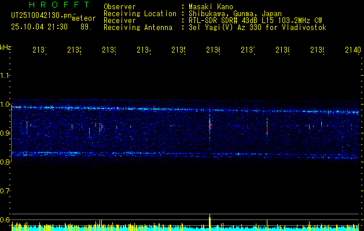Click the 0.6 kHz frequency axis label
The width and height of the screenshot is (364, 231).
[x=5, y=219]
